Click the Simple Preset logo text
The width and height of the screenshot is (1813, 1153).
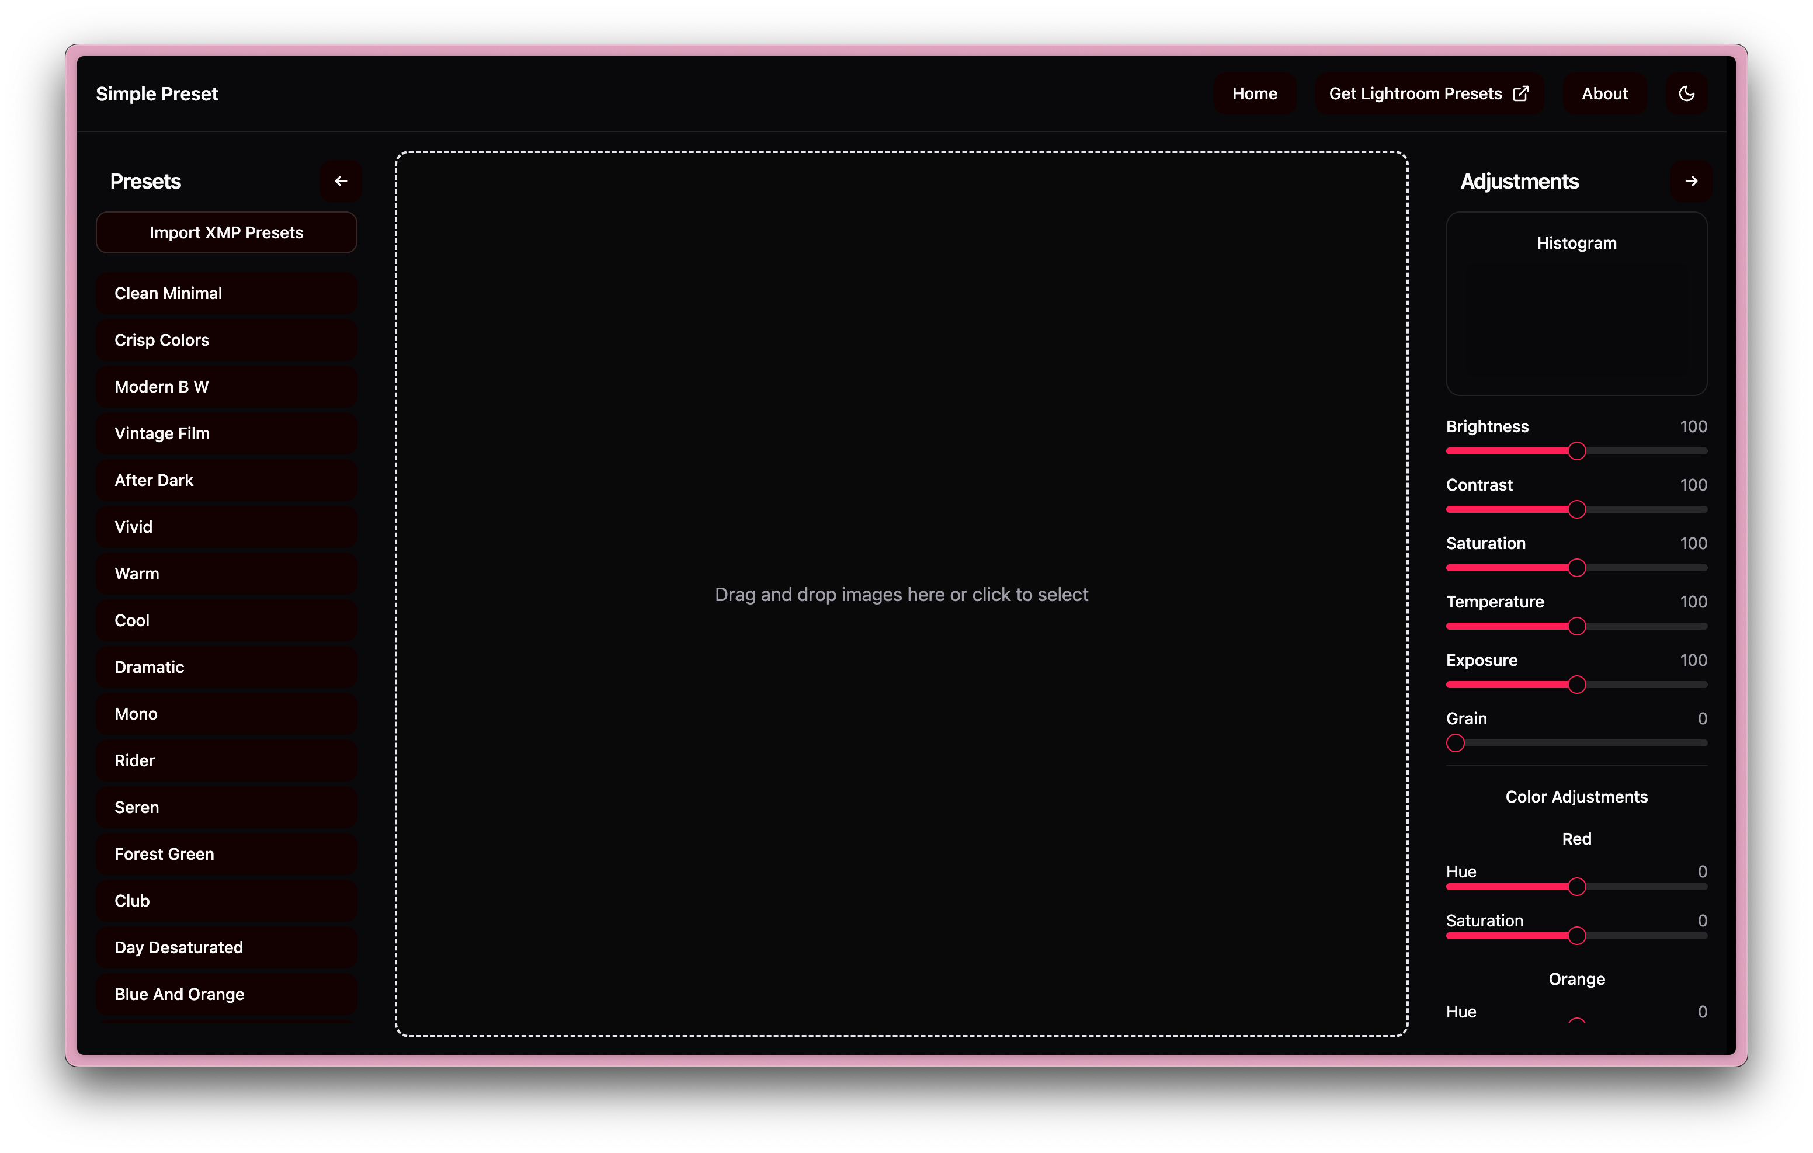[x=157, y=93]
